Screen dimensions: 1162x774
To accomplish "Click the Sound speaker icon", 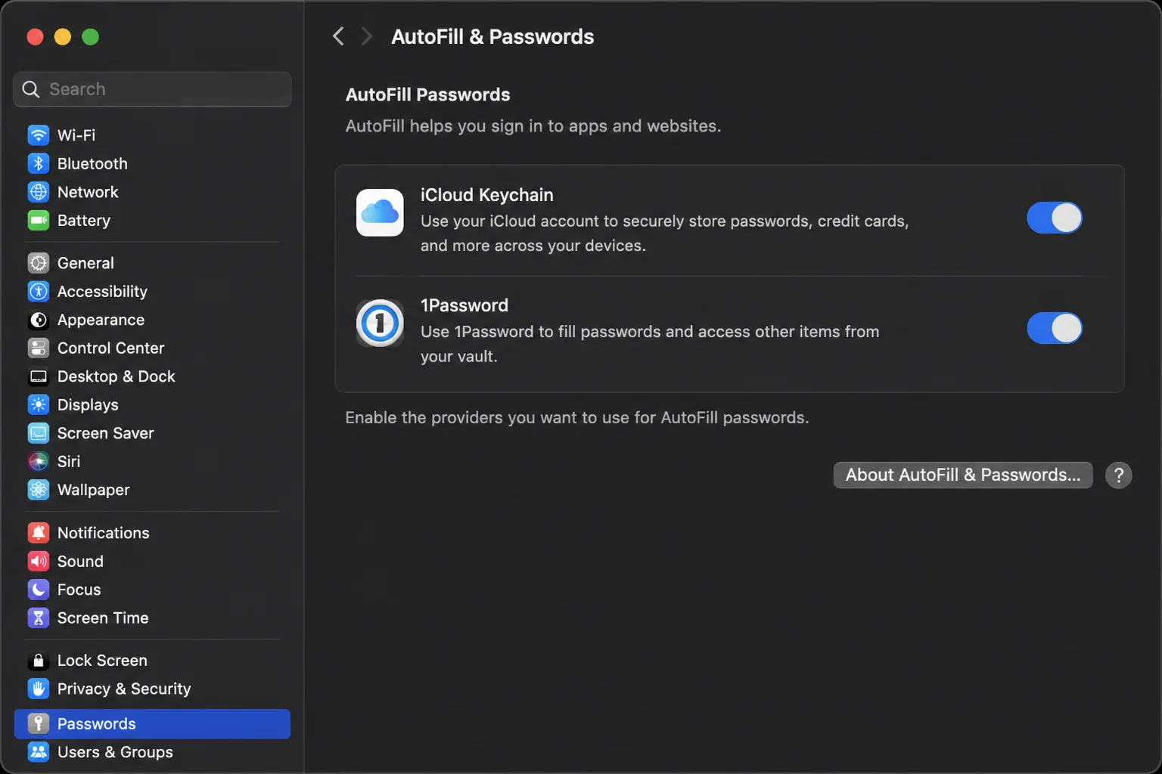I will (x=39, y=561).
